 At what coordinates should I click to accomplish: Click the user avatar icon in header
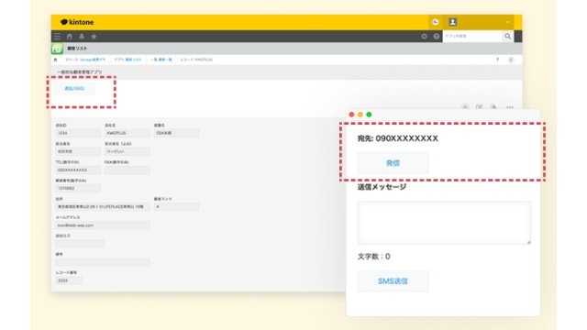point(452,22)
